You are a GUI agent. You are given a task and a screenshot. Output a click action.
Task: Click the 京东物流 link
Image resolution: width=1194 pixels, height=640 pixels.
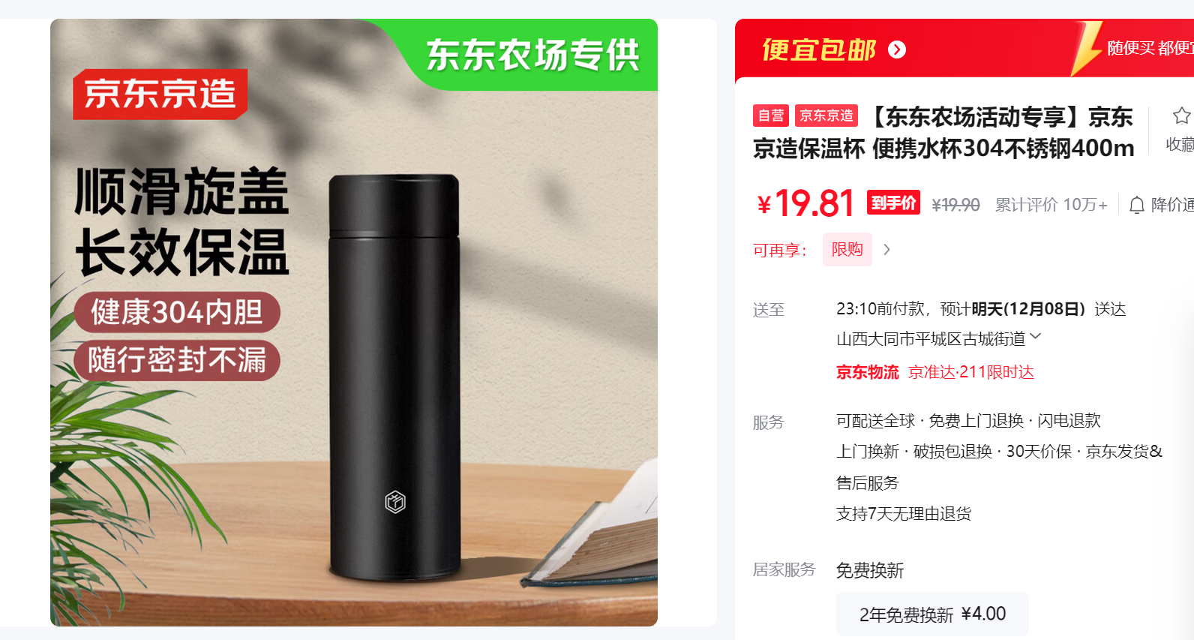point(868,372)
